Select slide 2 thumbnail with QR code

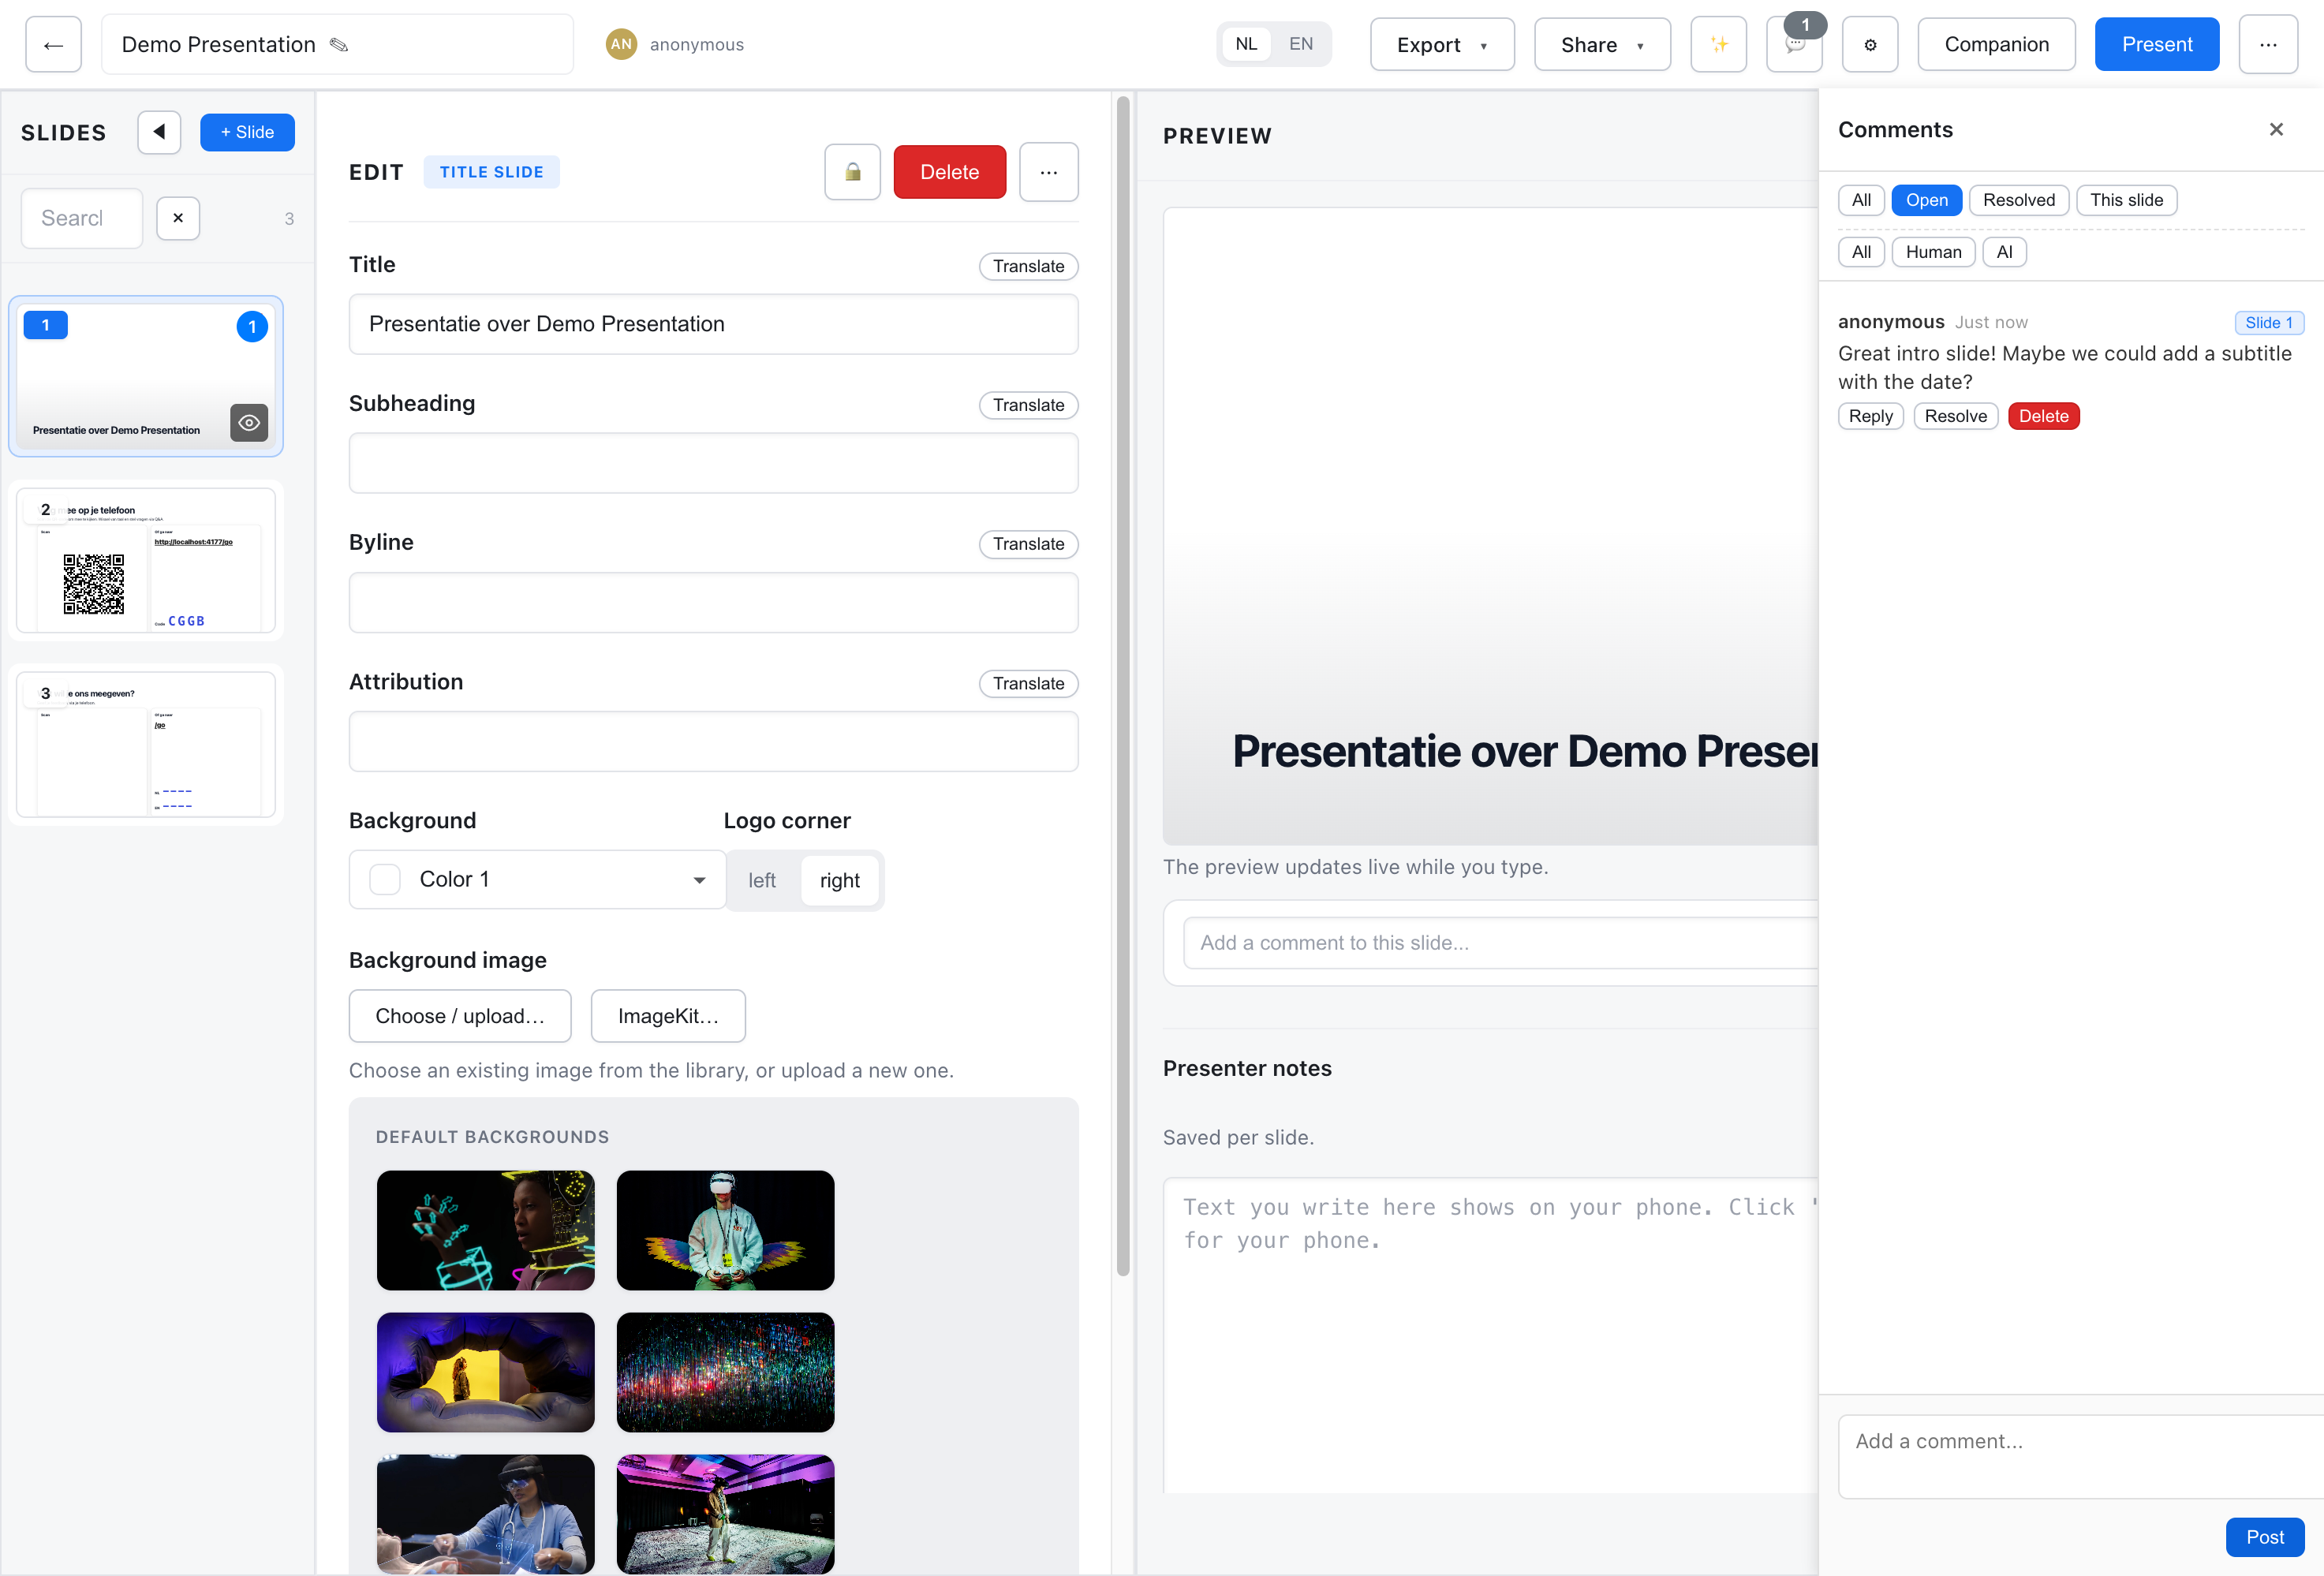[x=146, y=560]
